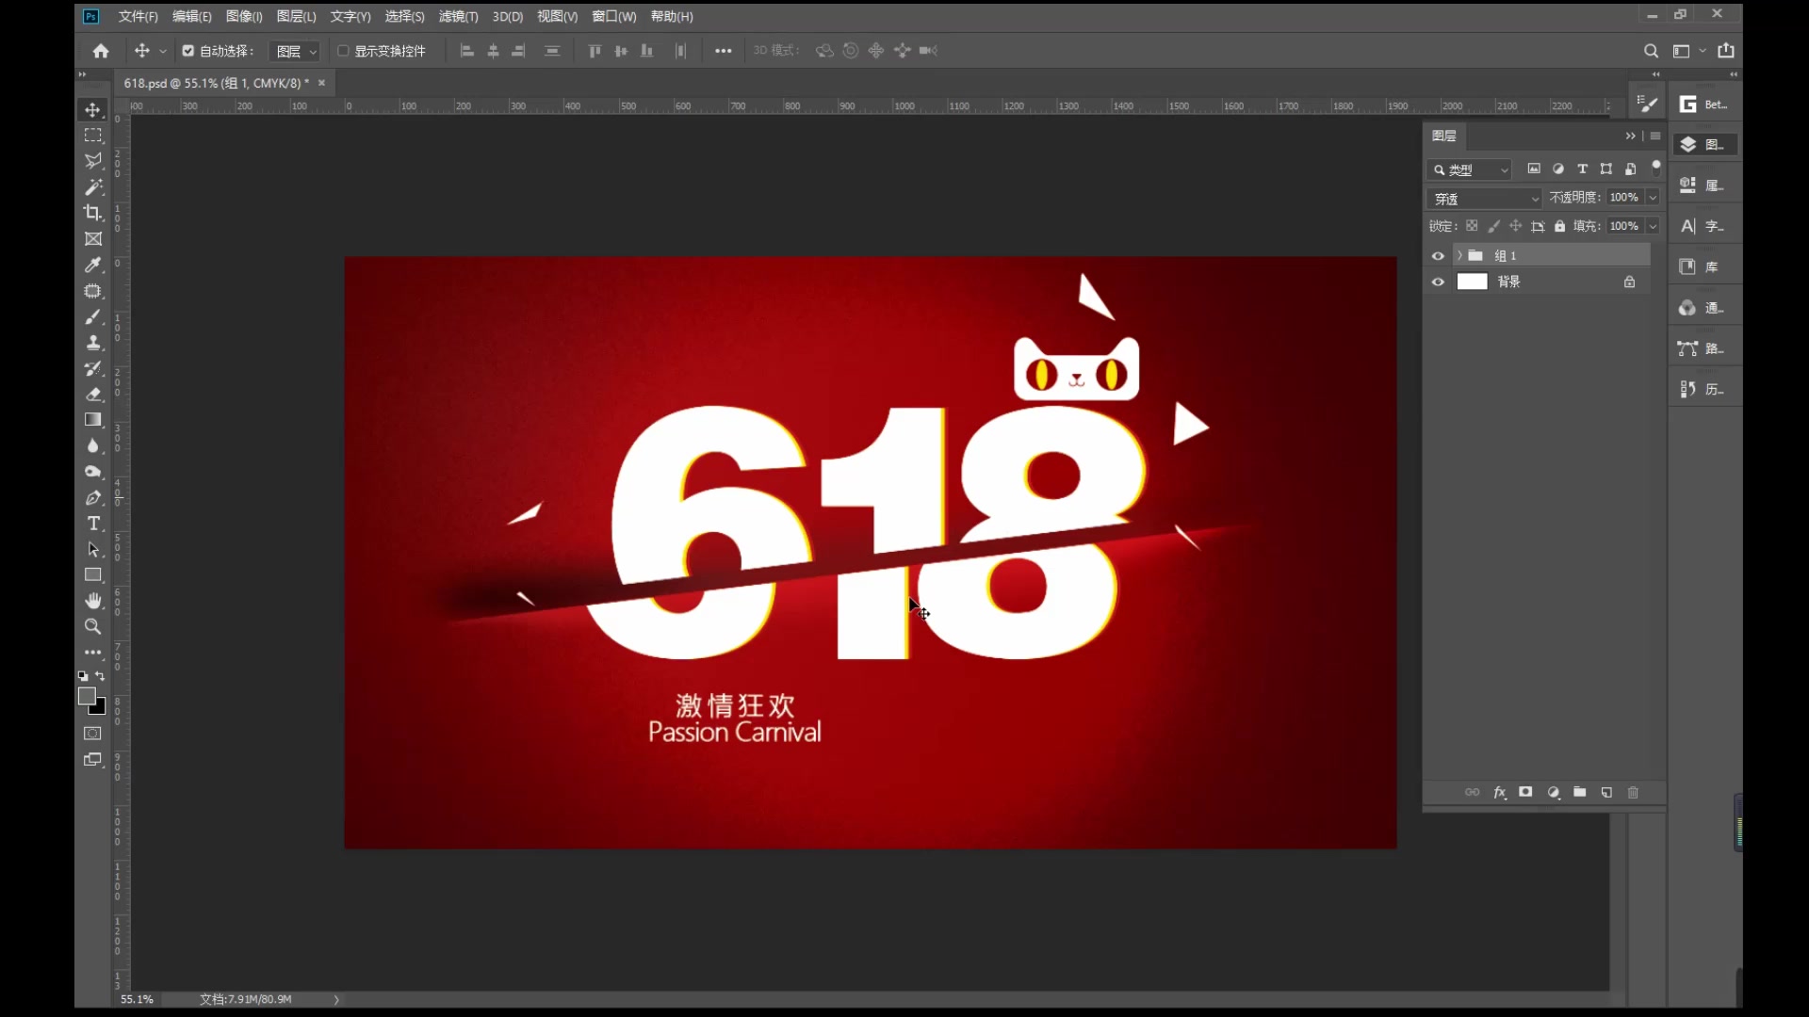This screenshot has height=1017, width=1809.
Task: Click the share icon in options bar
Action: [1726, 51]
